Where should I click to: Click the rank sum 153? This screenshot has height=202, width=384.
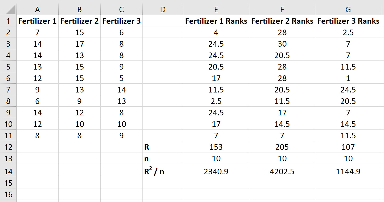coord(216,147)
